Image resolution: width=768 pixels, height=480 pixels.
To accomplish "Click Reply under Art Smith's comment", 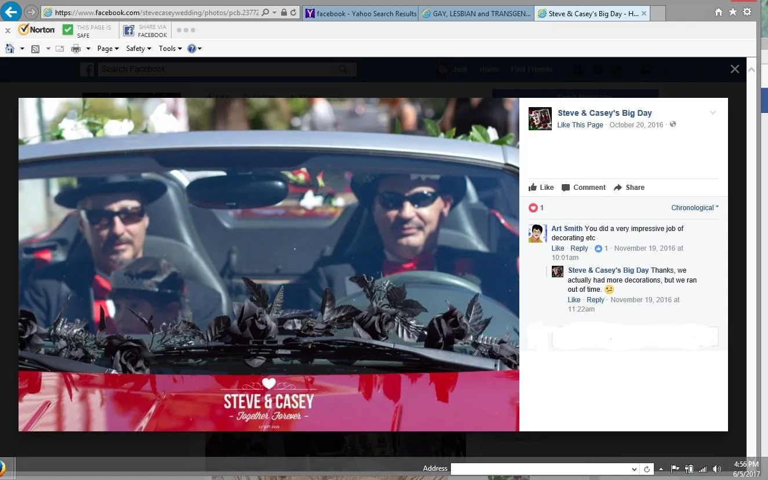I will coord(579,248).
